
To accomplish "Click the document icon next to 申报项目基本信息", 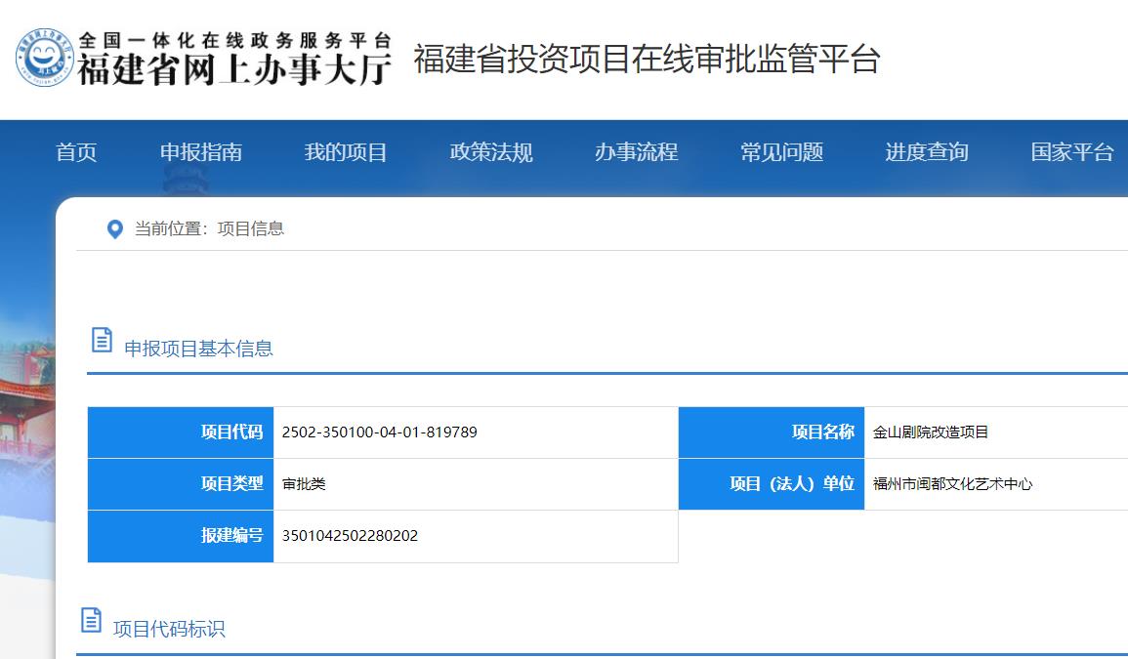I will (102, 341).
